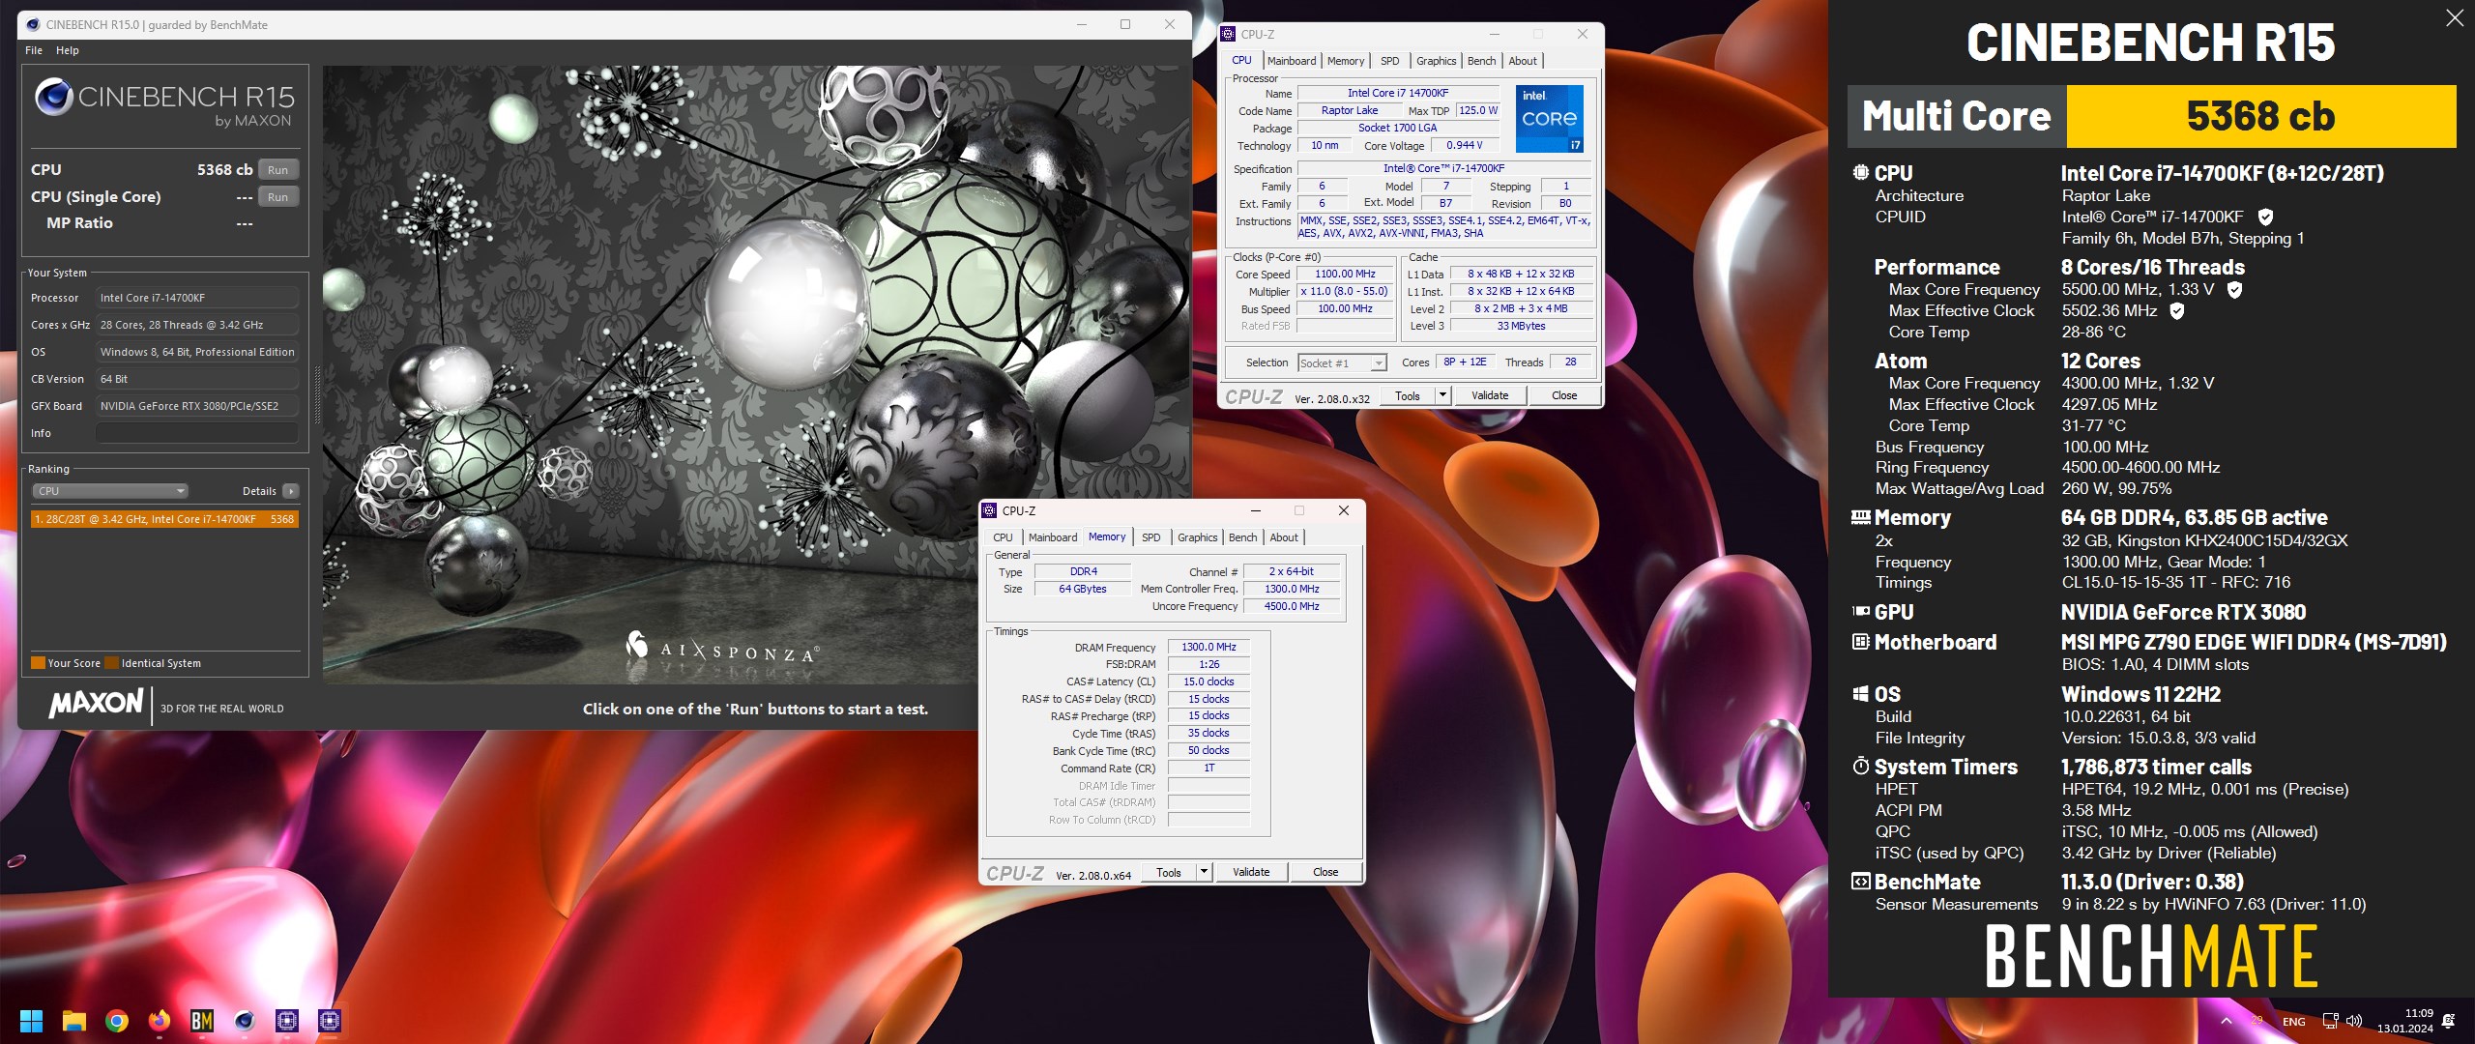Click Close button in the lower CPU-Z window
This screenshot has width=2475, height=1044.
pos(1325,872)
